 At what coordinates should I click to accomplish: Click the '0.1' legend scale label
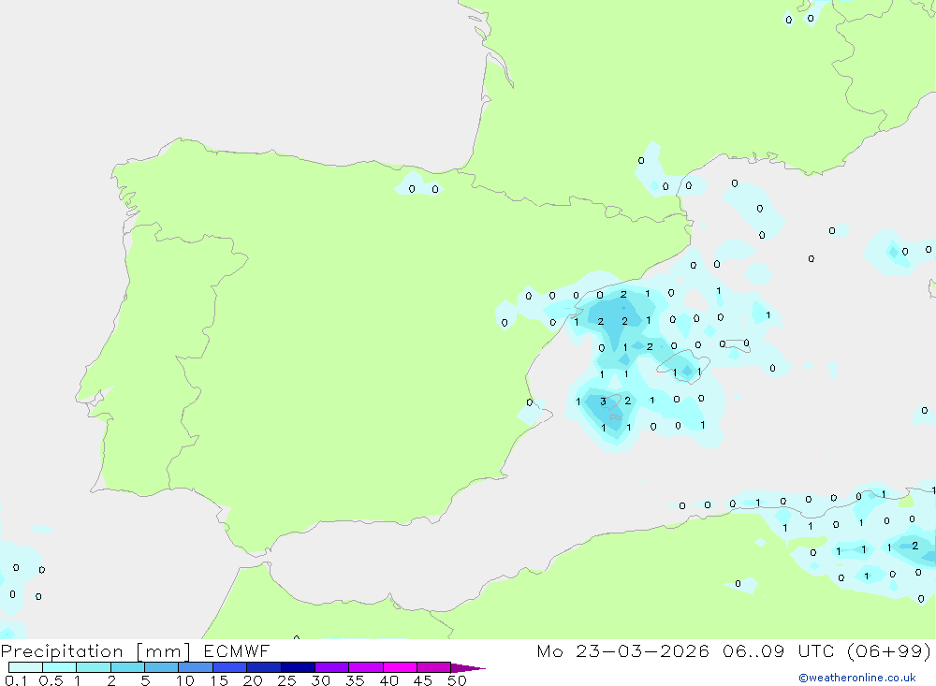pos(16,680)
